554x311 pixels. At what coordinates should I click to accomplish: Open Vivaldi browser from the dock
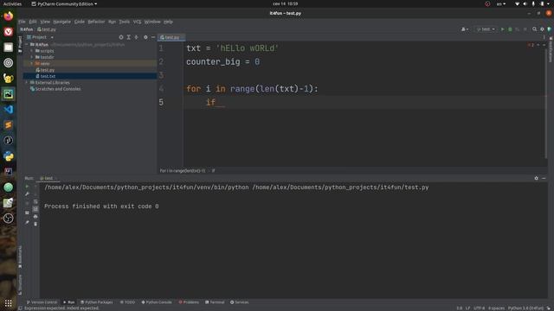click(8, 32)
